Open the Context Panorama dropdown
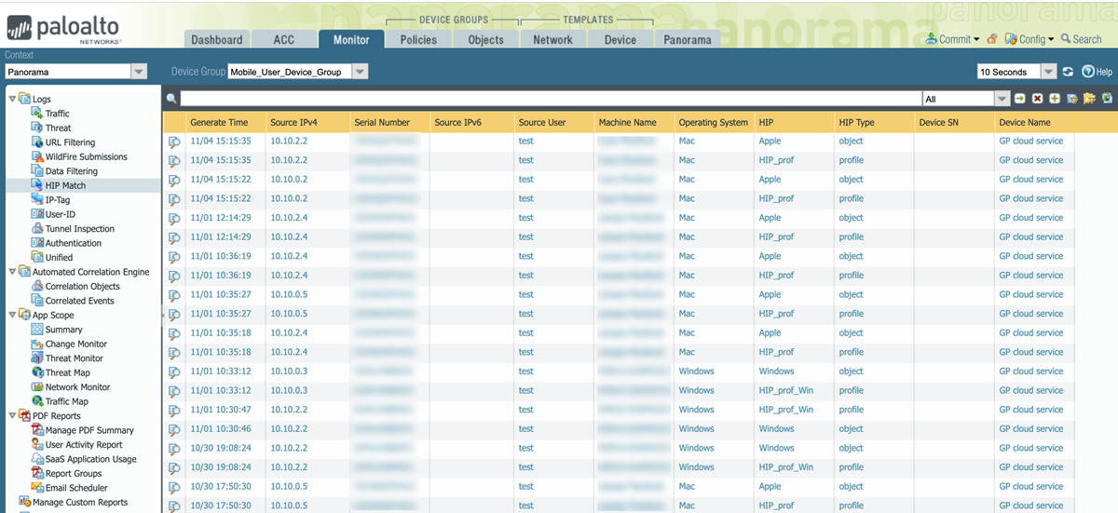Viewport: 1118px width, 513px height. (x=139, y=72)
